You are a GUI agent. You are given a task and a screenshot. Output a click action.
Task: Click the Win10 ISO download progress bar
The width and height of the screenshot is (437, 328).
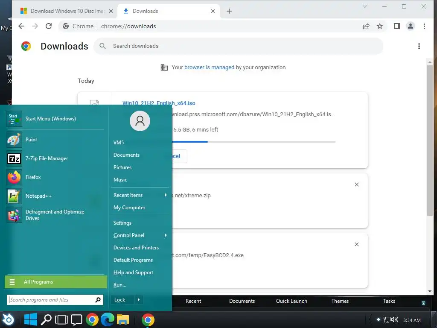[253, 142]
